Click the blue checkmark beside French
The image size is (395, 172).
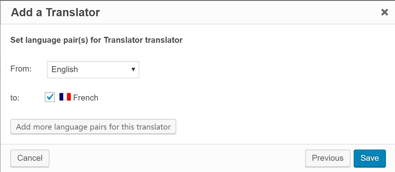pos(50,97)
